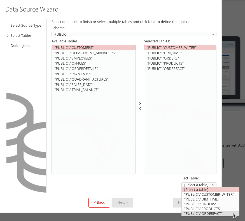Select ORDERDETAILS from the Available Tables list

point(76,69)
